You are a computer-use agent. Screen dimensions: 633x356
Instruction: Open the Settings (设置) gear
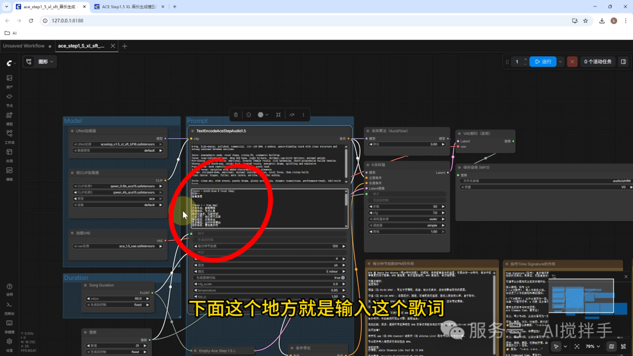pos(9,344)
